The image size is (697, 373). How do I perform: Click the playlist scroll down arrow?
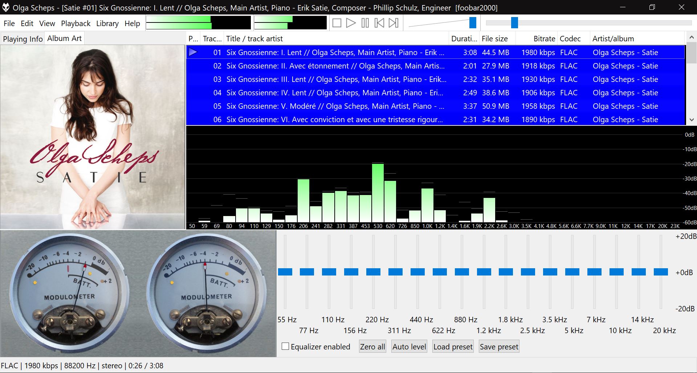tap(691, 120)
